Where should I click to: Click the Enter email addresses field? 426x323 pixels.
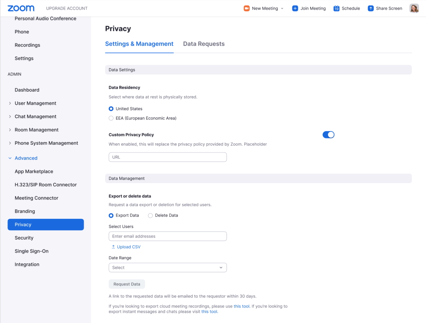pos(168,236)
